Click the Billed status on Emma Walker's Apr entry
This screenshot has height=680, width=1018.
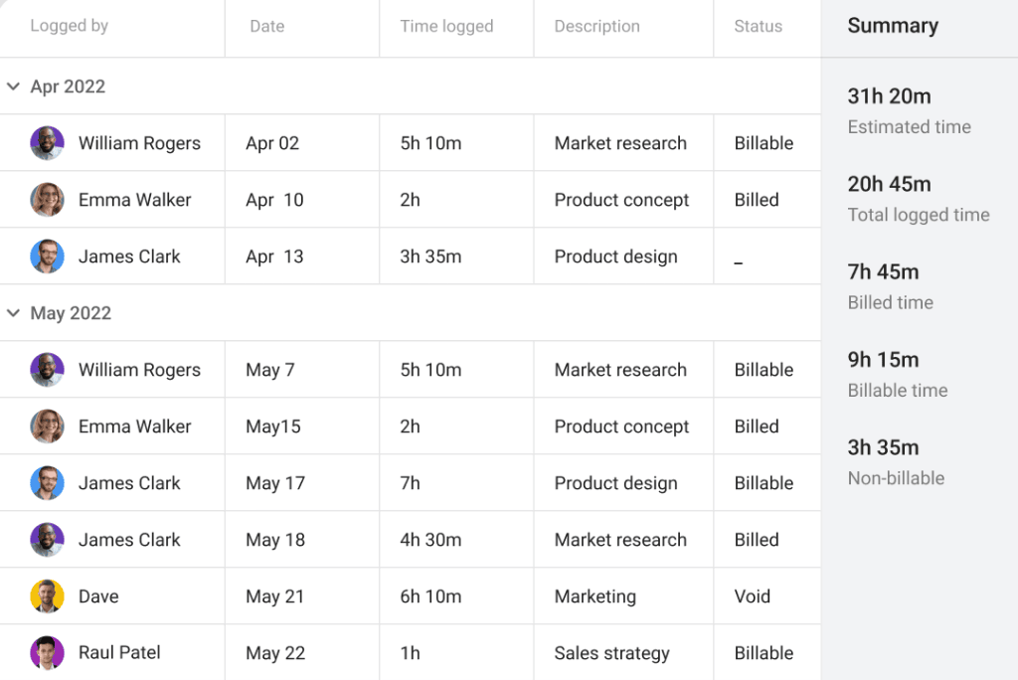[756, 199]
